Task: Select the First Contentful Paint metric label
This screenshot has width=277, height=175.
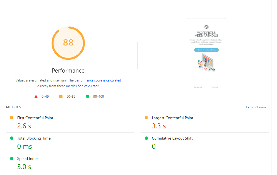Action: pyautogui.click(x=35, y=118)
